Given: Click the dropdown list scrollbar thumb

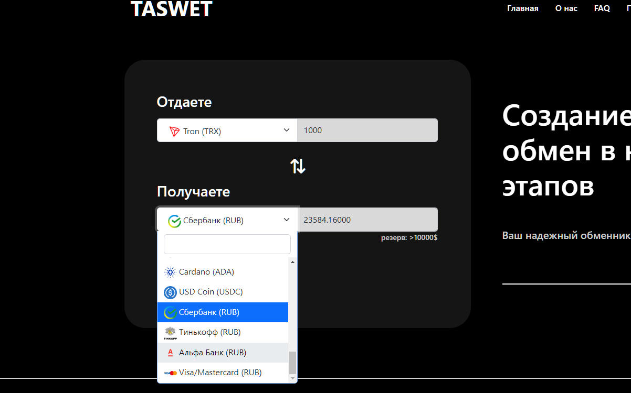Looking at the screenshot, I should 292,362.
